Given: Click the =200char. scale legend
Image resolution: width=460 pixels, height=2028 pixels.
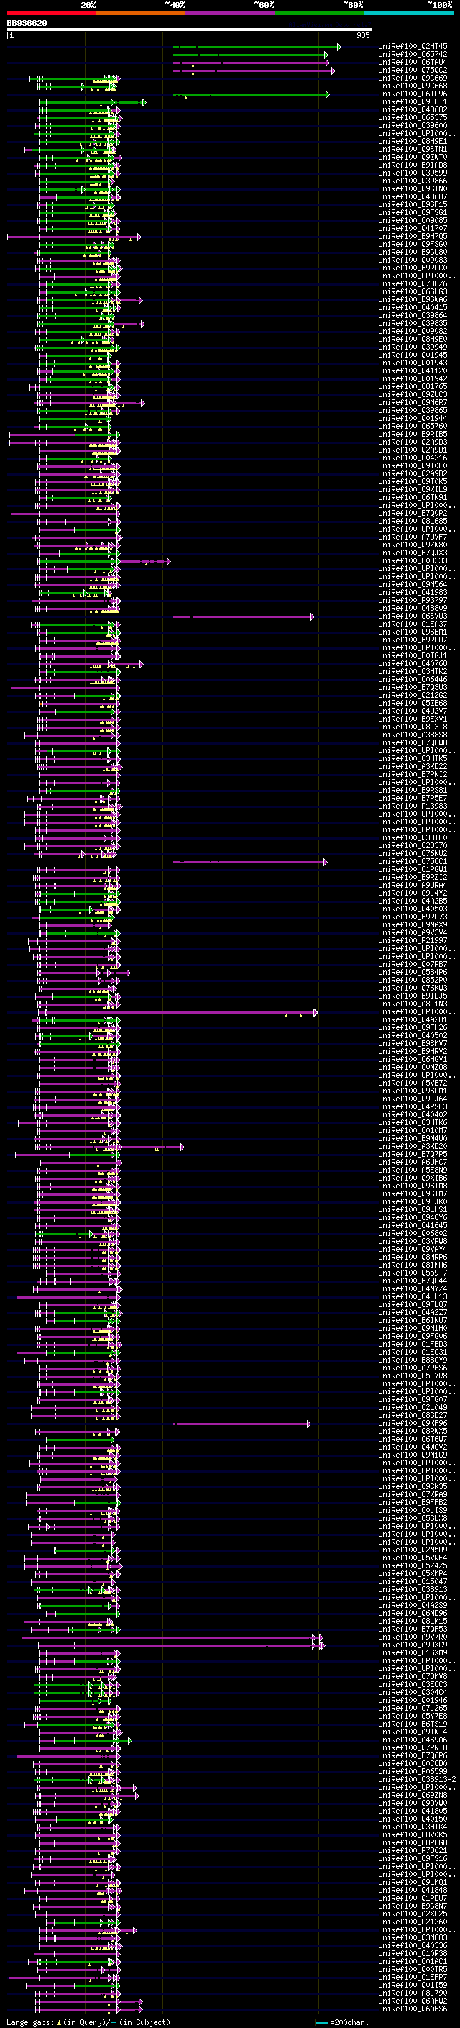Looking at the screenshot, I should coord(341,2022).
